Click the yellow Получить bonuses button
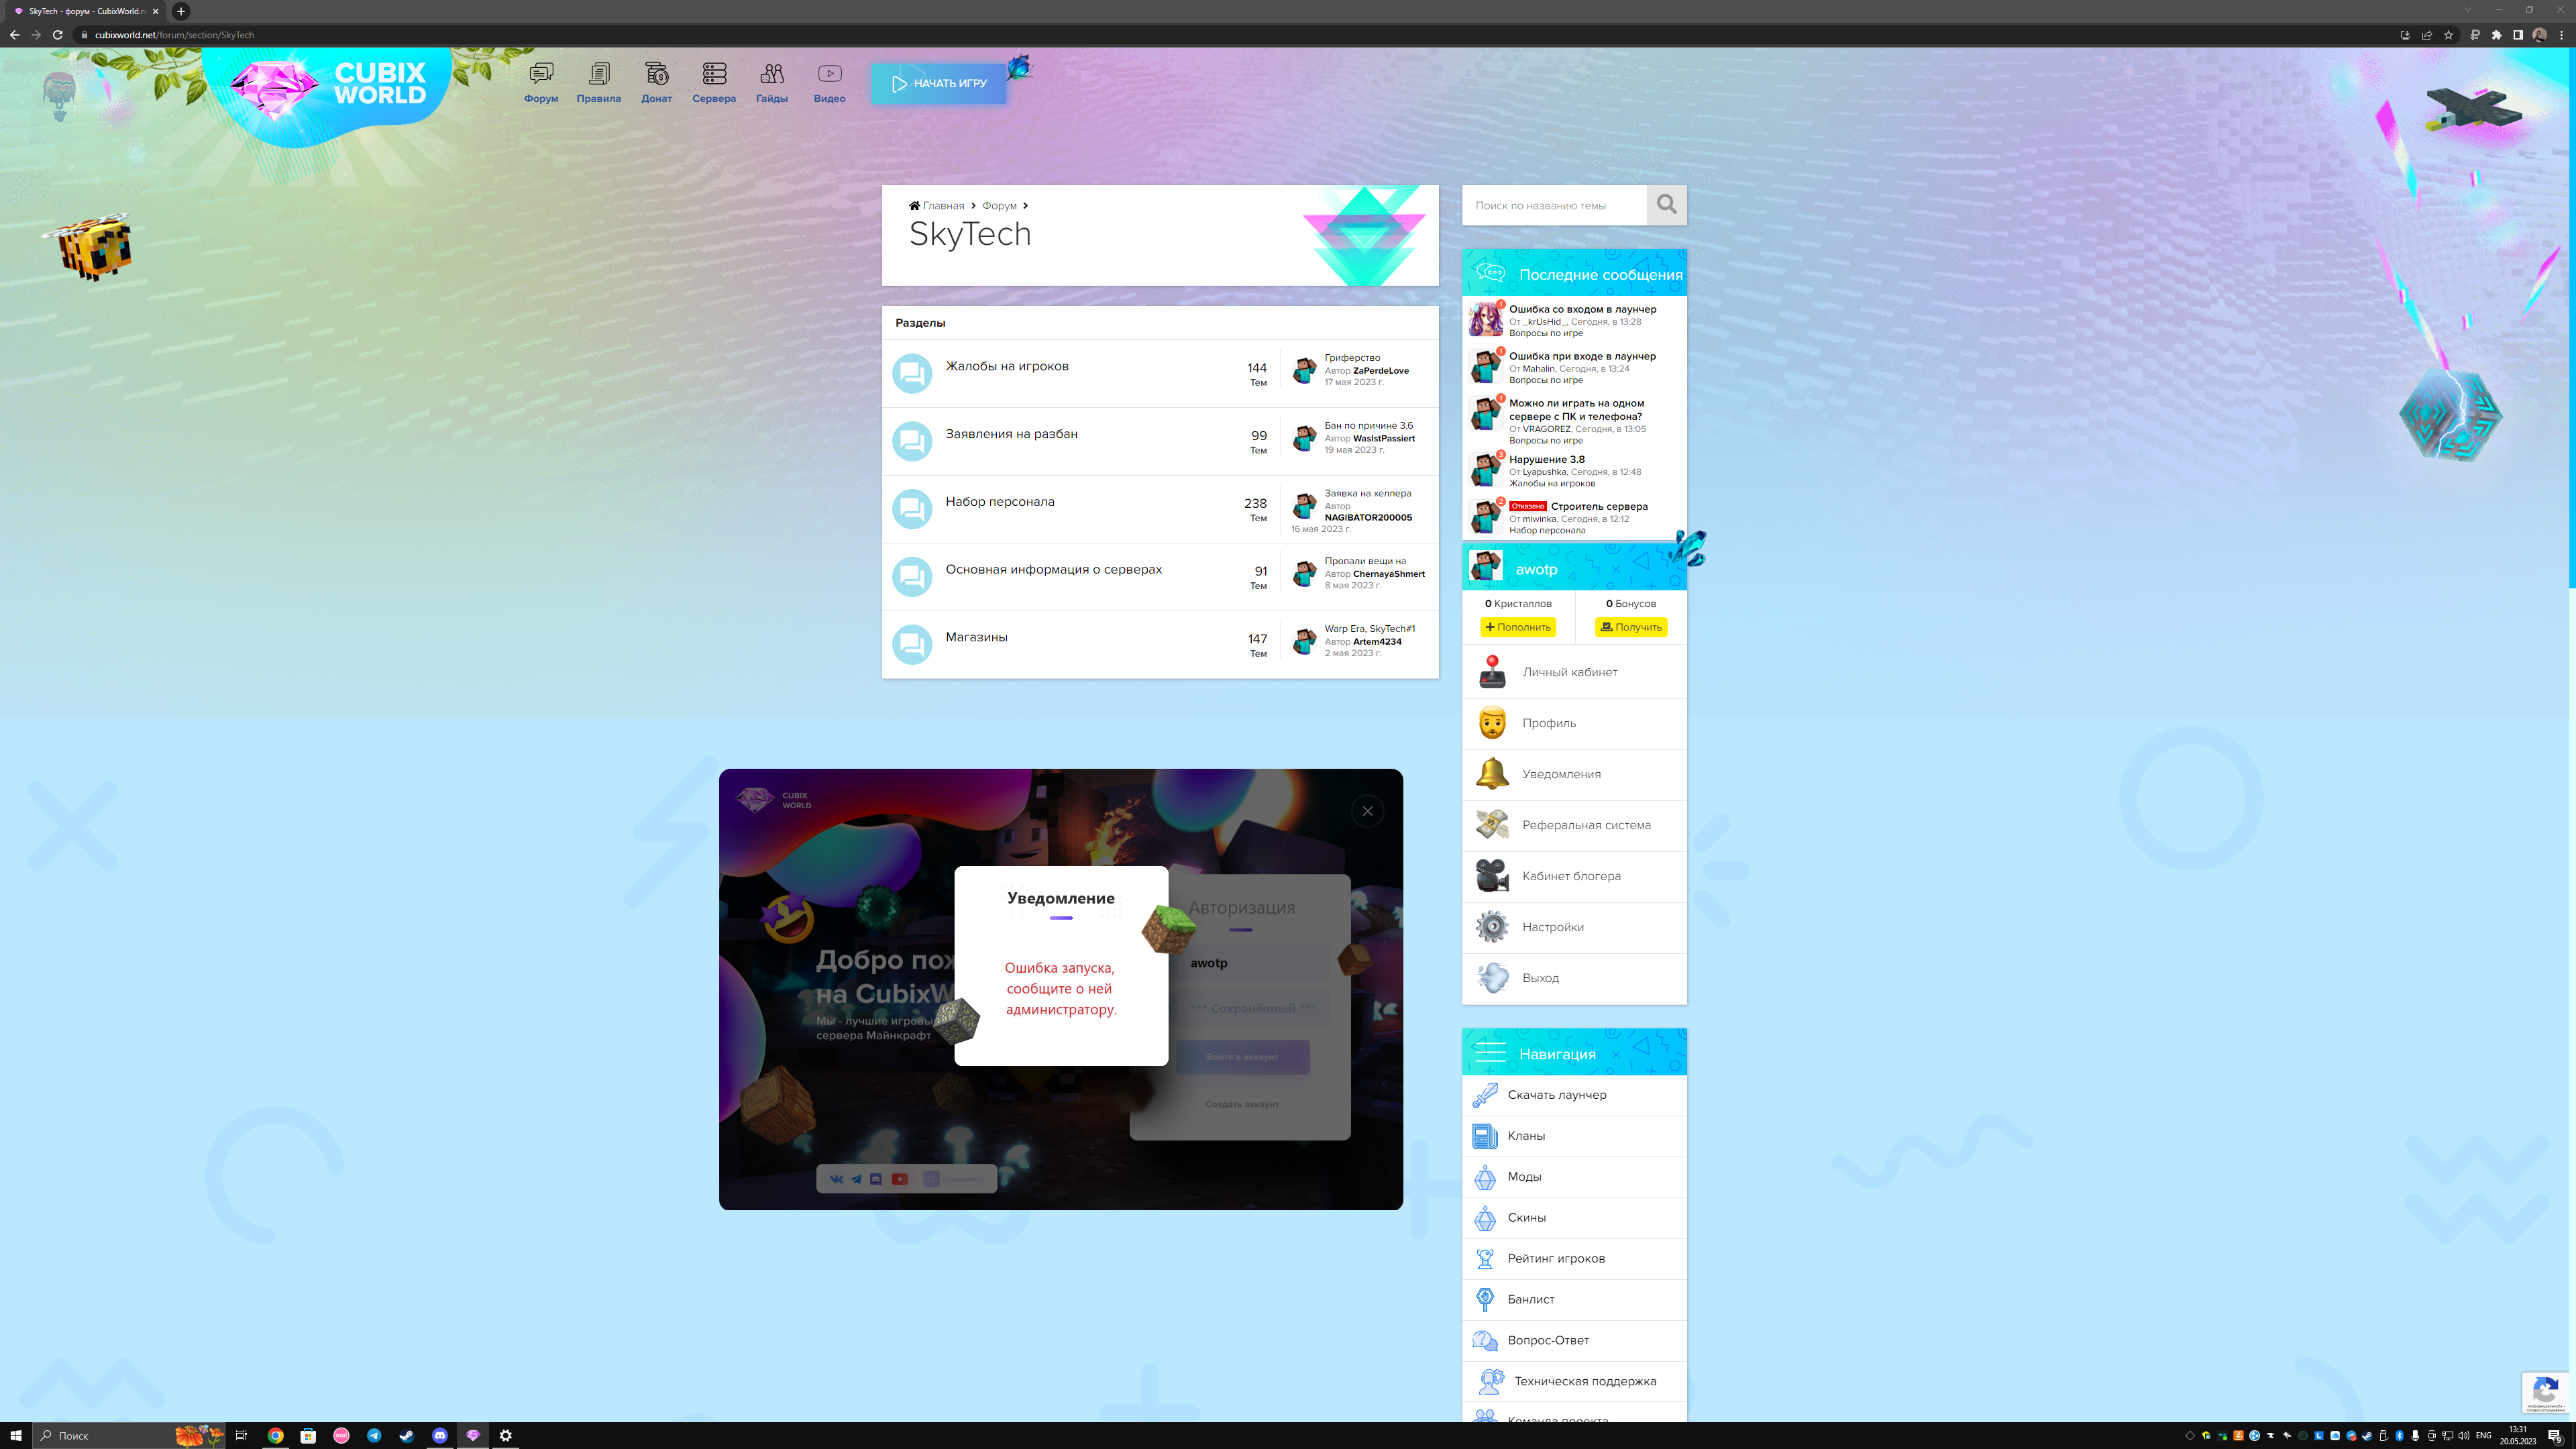The image size is (2576, 1449). (1630, 627)
